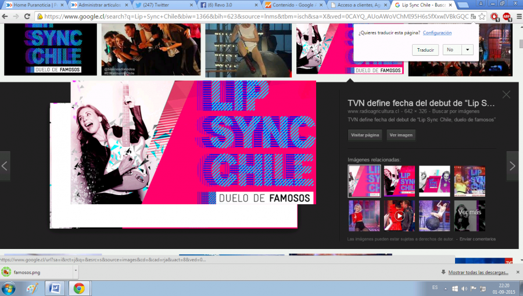Click the volume icon in system tray
Image resolution: width=523 pixels, height=296 pixels.
pyautogui.click(x=464, y=288)
